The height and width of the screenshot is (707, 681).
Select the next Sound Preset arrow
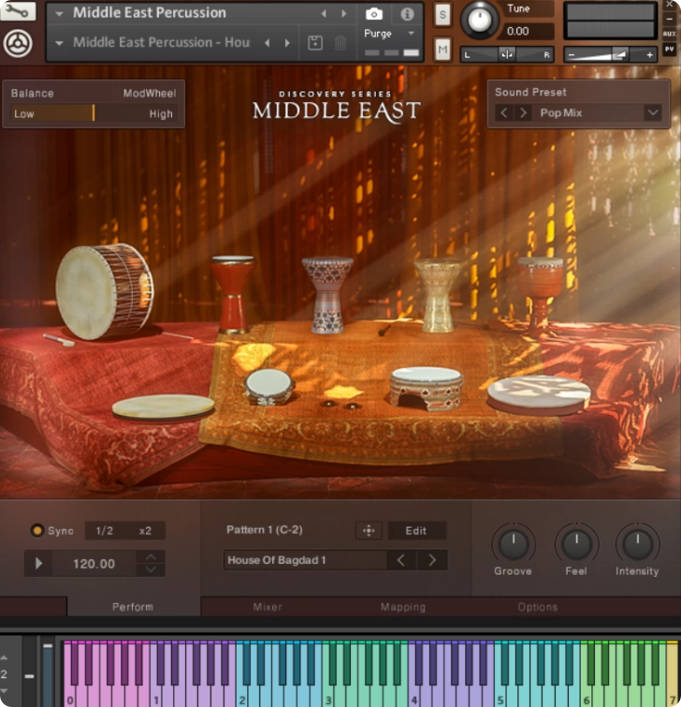pos(523,112)
